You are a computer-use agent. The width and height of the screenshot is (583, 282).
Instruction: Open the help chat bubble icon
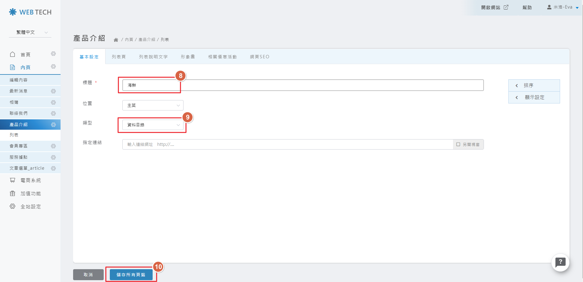tap(560, 262)
